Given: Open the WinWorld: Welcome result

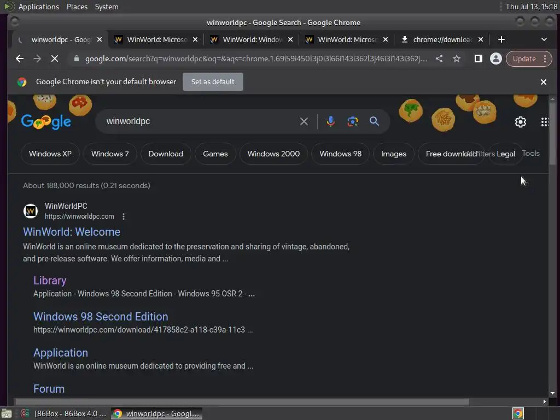Looking at the screenshot, I should click(72, 232).
